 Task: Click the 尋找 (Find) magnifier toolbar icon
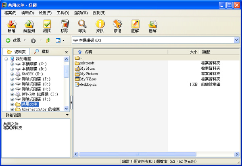[82, 26]
